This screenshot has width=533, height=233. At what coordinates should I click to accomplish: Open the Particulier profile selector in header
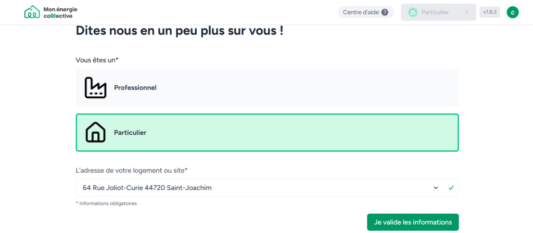coord(438,12)
